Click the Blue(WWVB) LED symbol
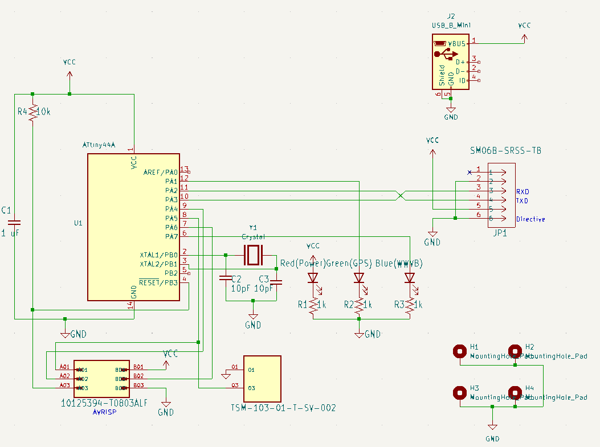This screenshot has height=447, width=600. pyautogui.click(x=410, y=278)
